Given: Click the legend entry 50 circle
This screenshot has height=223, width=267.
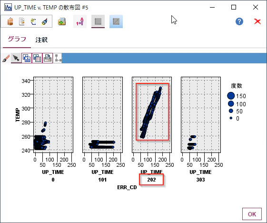Looking at the screenshot, I should click(x=231, y=111).
